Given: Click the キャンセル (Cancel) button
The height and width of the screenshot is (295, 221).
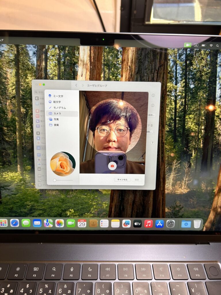Looking at the screenshot, I should click(122, 179).
